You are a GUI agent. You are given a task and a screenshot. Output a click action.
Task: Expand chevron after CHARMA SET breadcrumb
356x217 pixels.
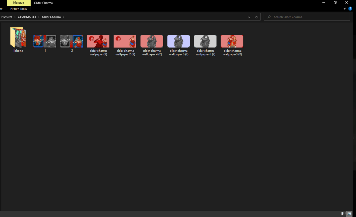coord(39,17)
